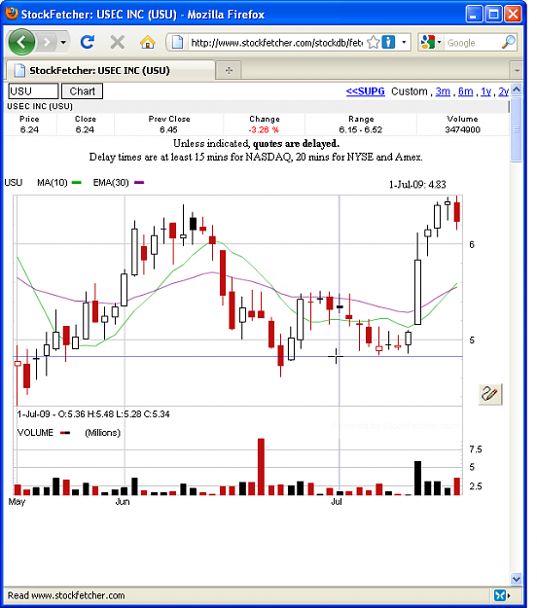537x608 pixels.
Task: Select the 2y chart range link
Action: (x=503, y=91)
